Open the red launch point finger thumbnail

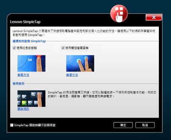[31, 63]
